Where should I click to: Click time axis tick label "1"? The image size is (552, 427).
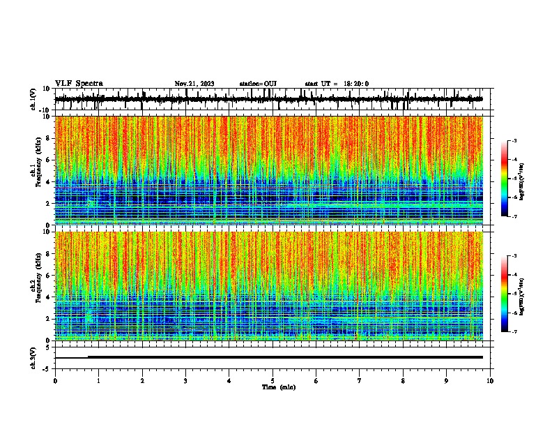click(x=98, y=381)
